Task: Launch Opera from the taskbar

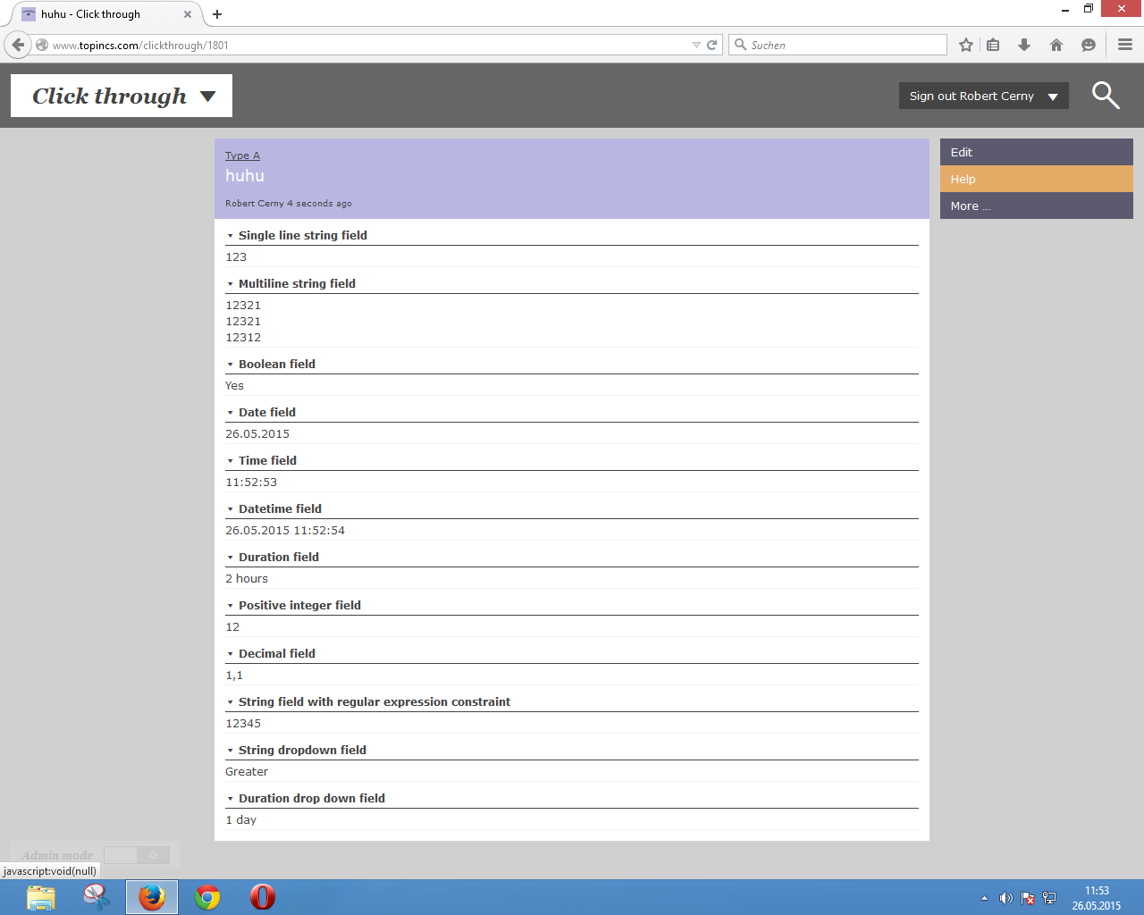Action: pyautogui.click(x=263, y=897)
